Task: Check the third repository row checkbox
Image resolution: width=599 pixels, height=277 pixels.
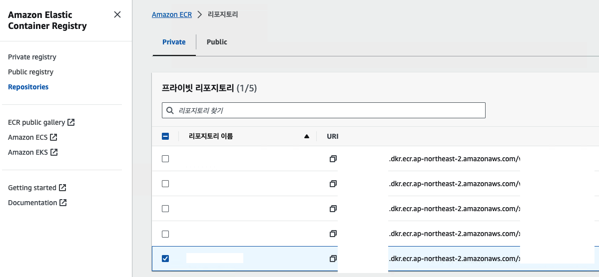Action: [x=165, y=209]
